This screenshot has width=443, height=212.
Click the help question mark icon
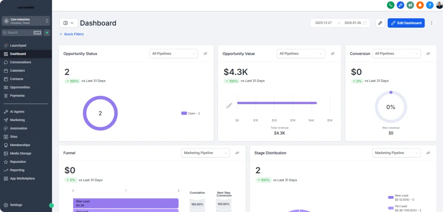click(x=429, y=5)
